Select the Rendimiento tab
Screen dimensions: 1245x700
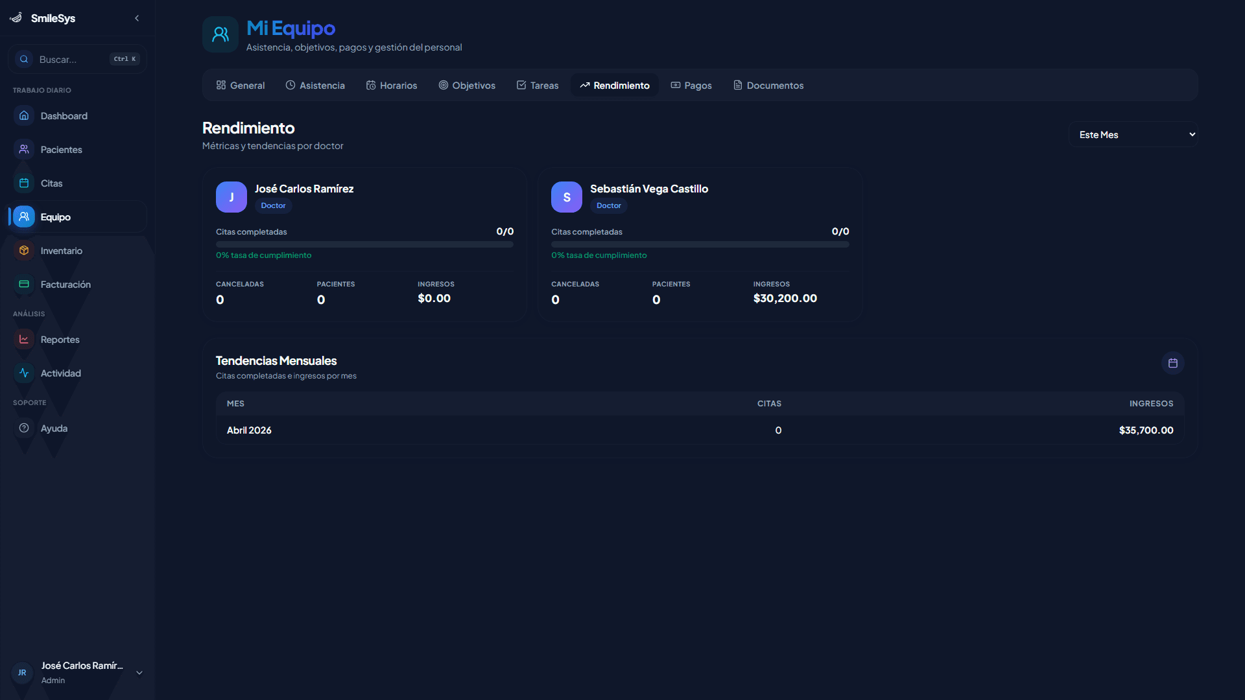pyautogui.click(x=615, y=86)
